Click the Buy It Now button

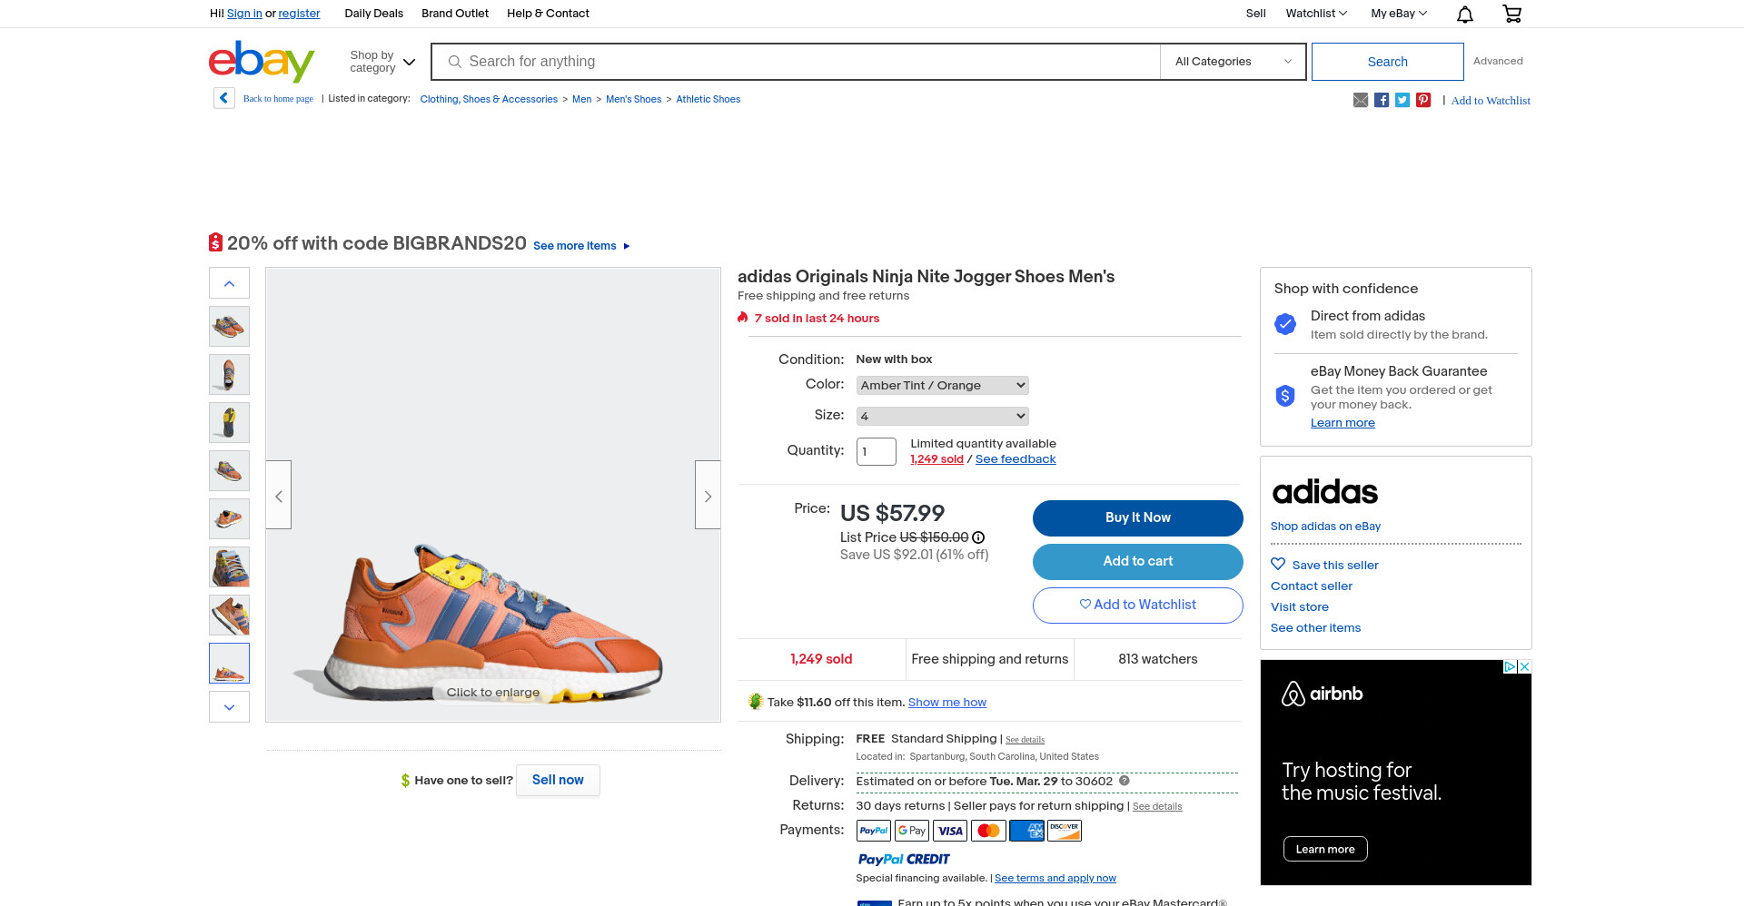pos(1137,517)
